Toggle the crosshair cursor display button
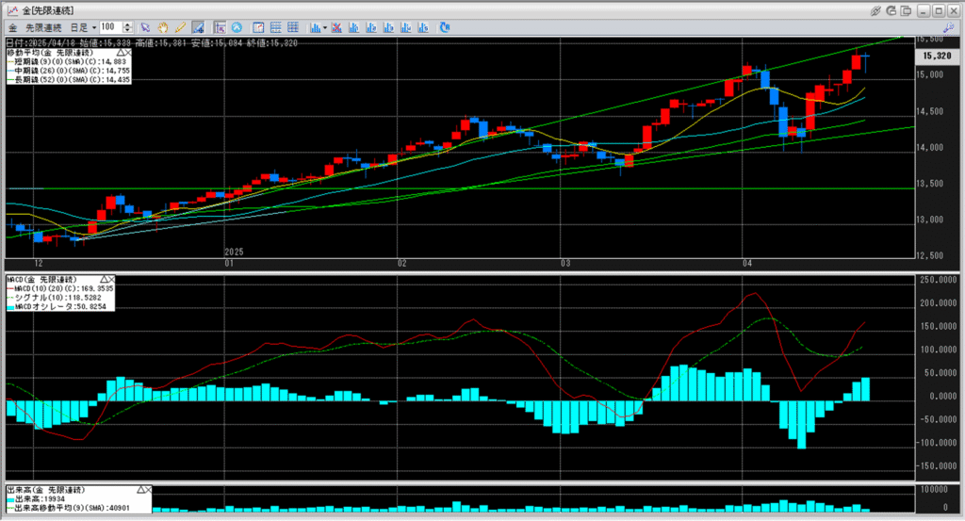Screen dimensions: 965x521 click(220, 27)
